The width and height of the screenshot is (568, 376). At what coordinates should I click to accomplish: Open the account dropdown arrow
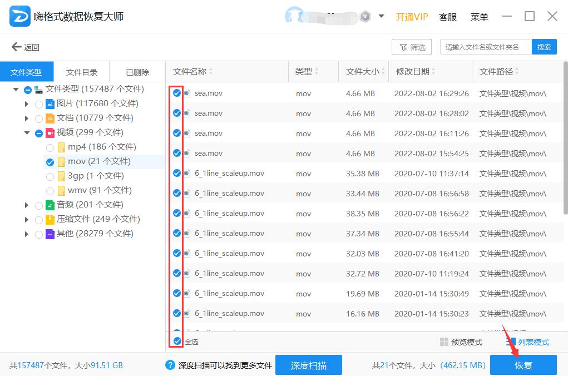(381, 16)
